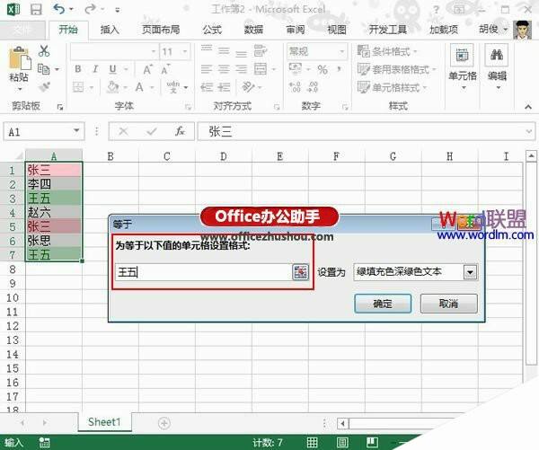This screenshot has height=450, width=539.
Task: Click the Save icon in quick access toolbar
Action: click(x=36, y=9)
